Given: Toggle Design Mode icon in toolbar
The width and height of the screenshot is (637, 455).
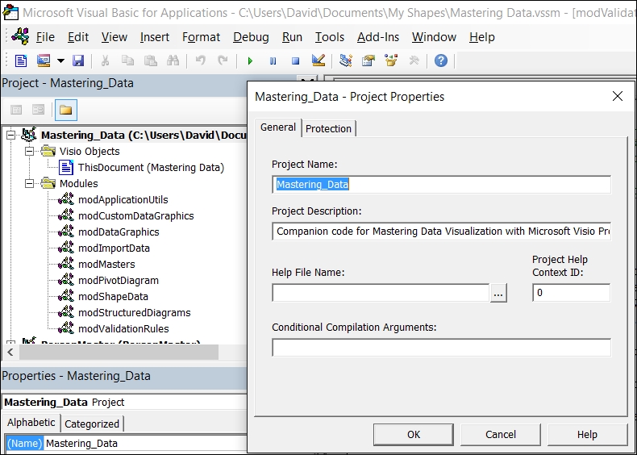Looking at the screenshot, I should 318,61.
